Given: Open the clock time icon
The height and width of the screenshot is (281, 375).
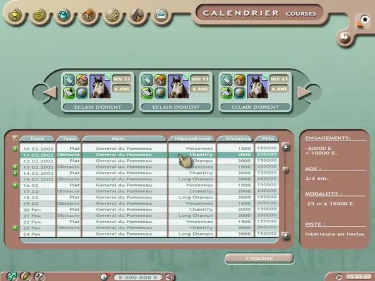Looking at the screenshot, I should pos(344,38).
